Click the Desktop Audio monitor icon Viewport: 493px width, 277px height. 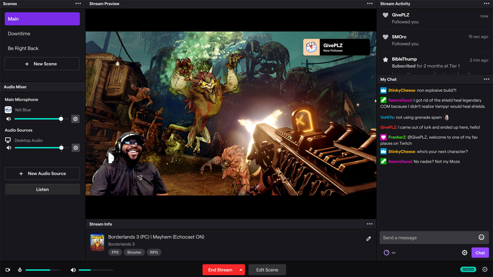tap(8, 140)
